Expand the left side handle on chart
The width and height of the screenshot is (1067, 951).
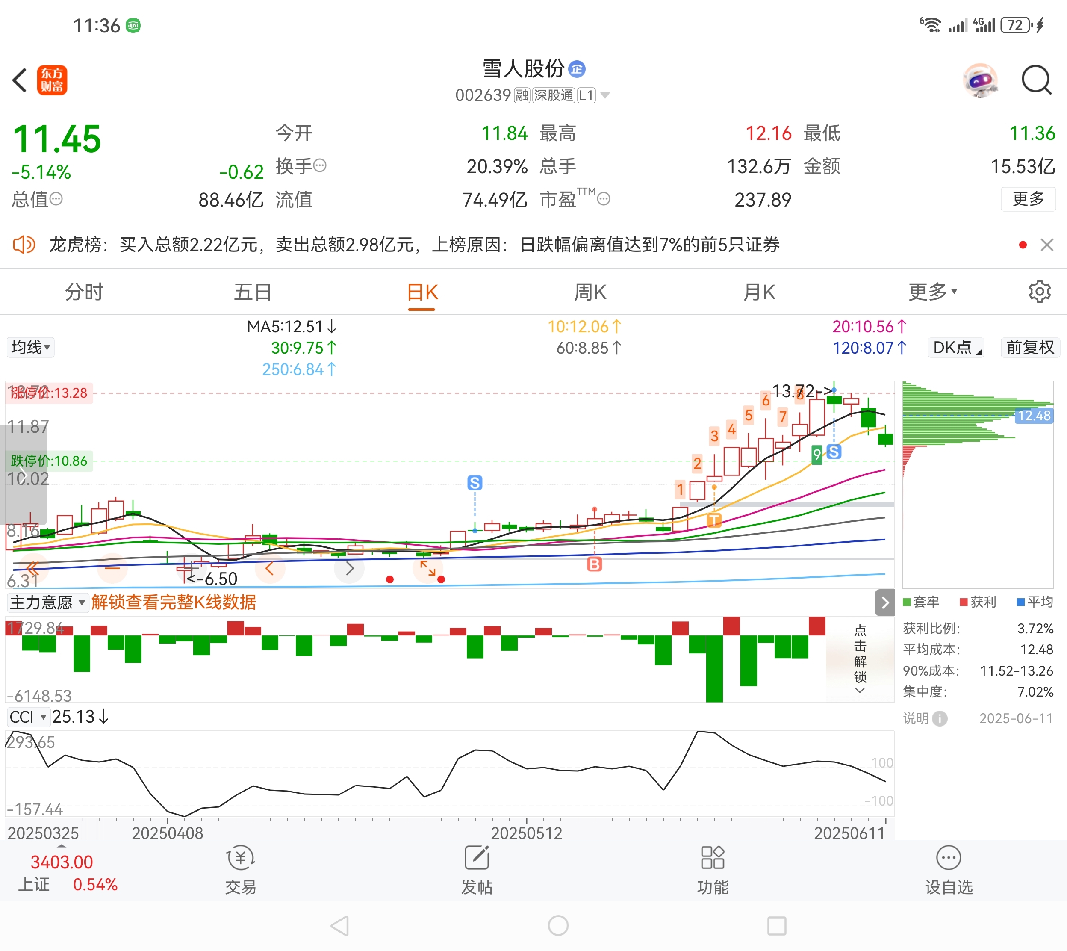coord(23,475)
